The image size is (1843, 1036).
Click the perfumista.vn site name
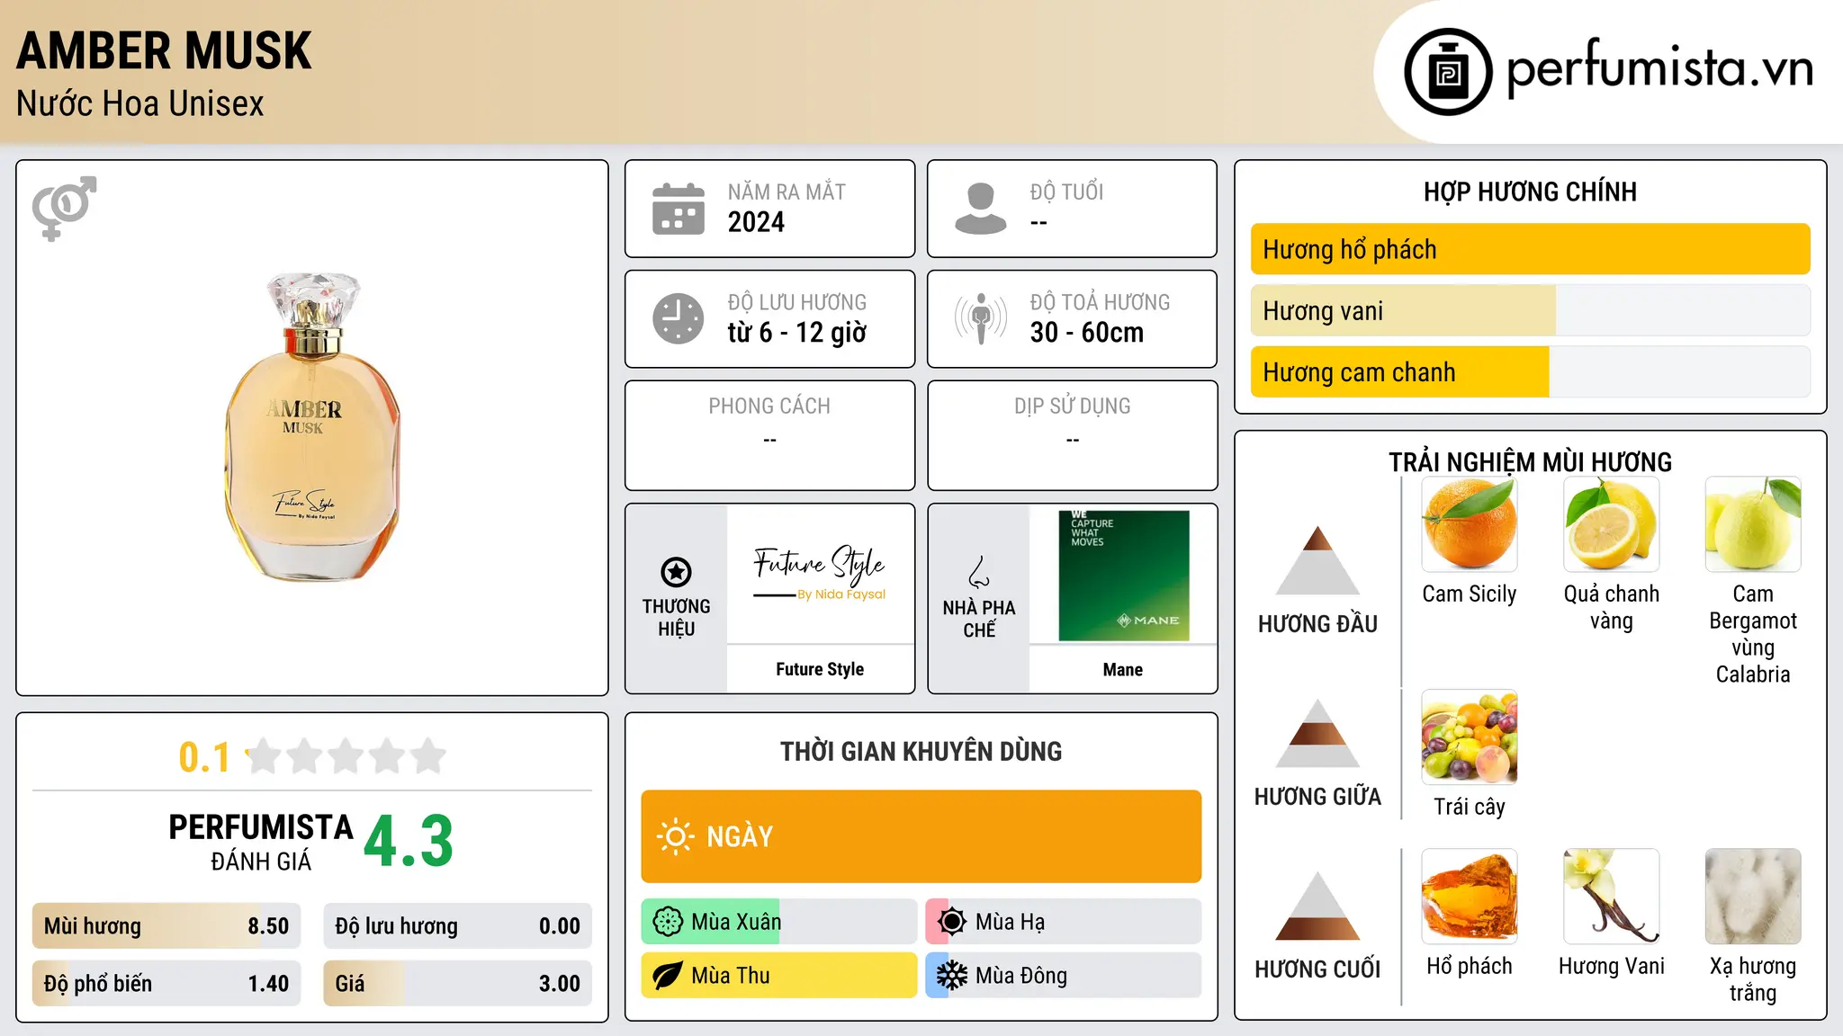click(1659, 69)
